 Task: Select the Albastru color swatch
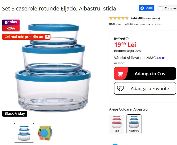134,124
